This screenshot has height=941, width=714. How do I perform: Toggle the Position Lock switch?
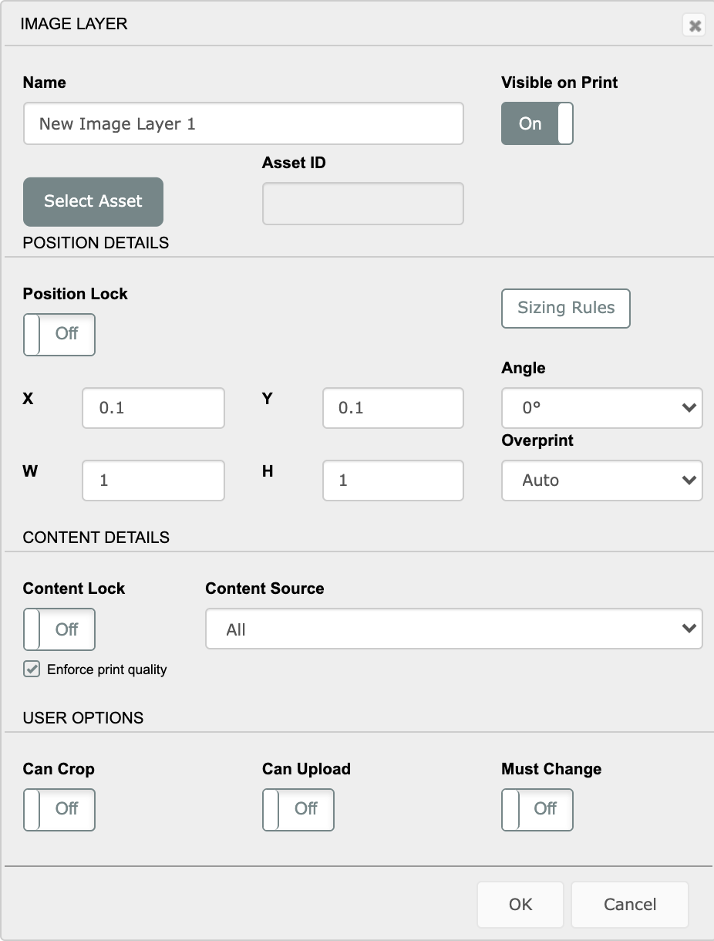pos(59,334)
